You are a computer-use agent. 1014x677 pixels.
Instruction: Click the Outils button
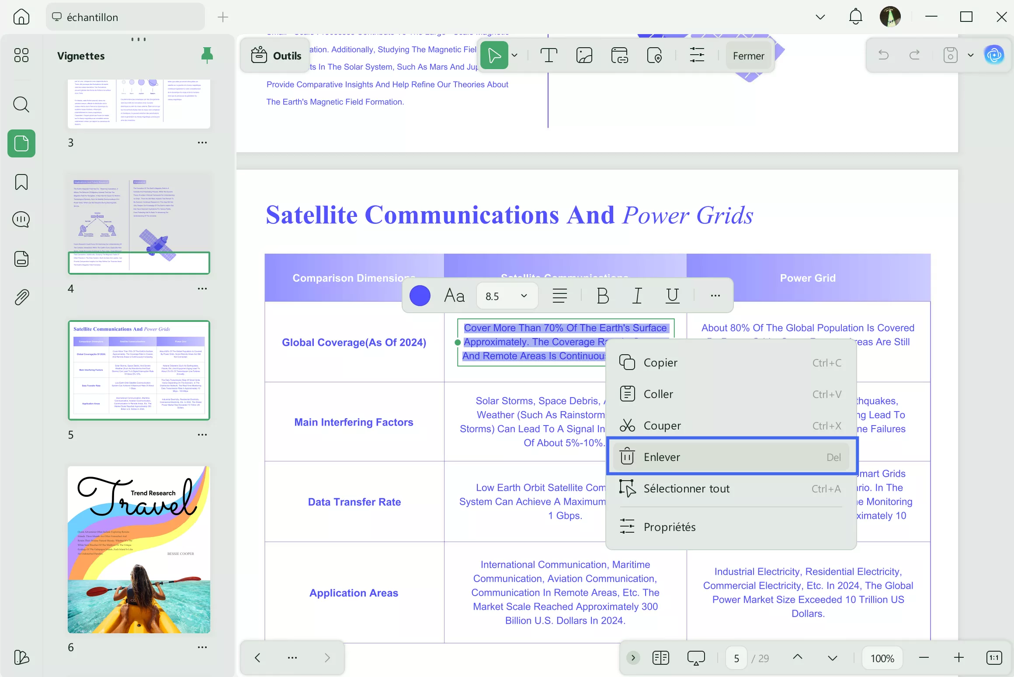276,56
